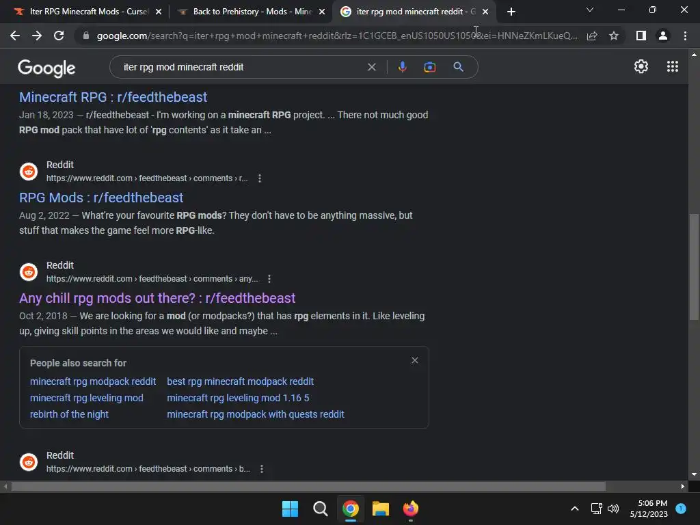This screenshot has height=525, width=700.
Task: Click the vertical scrollbar thumb
Action: click(694, 267)
